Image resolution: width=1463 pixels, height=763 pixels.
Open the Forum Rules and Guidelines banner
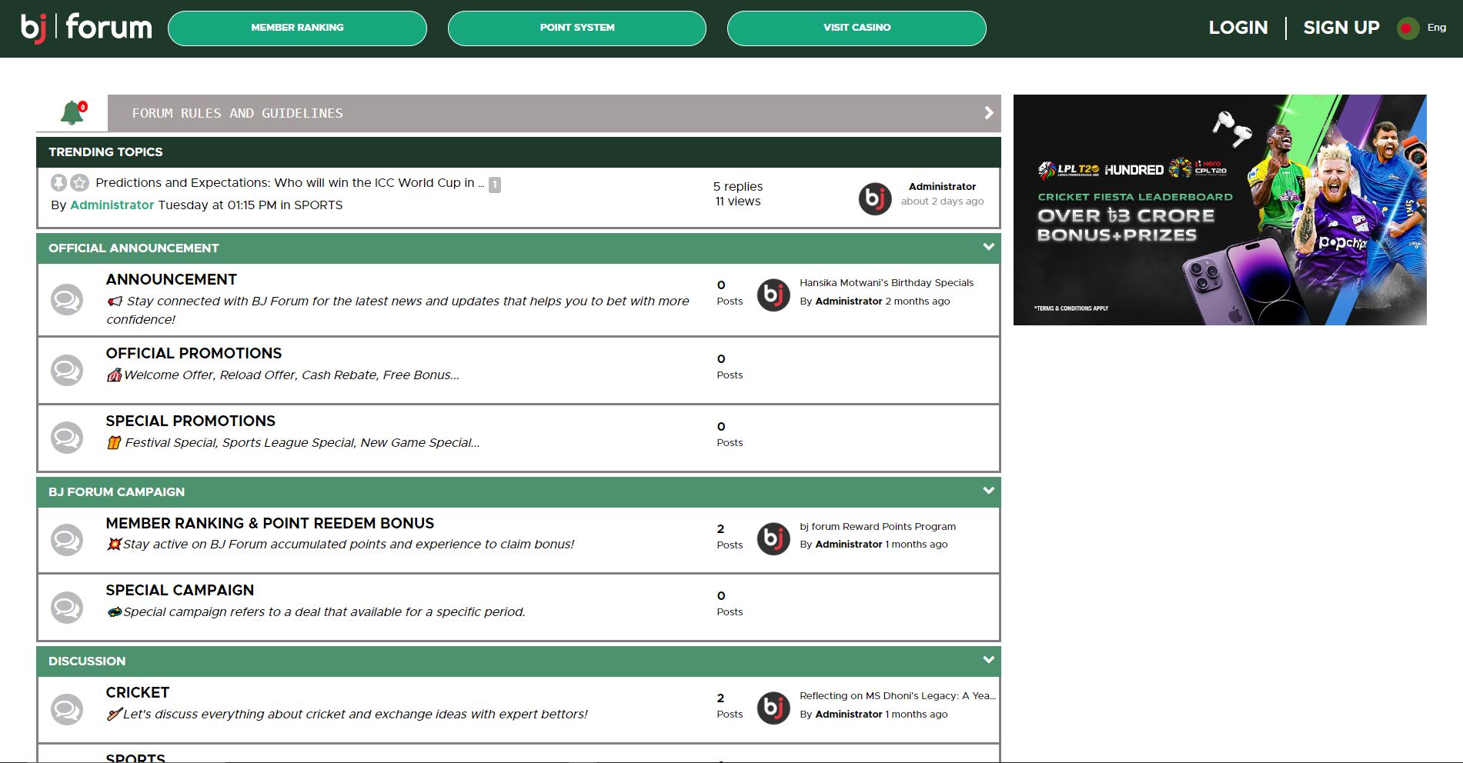click(554, 113)
